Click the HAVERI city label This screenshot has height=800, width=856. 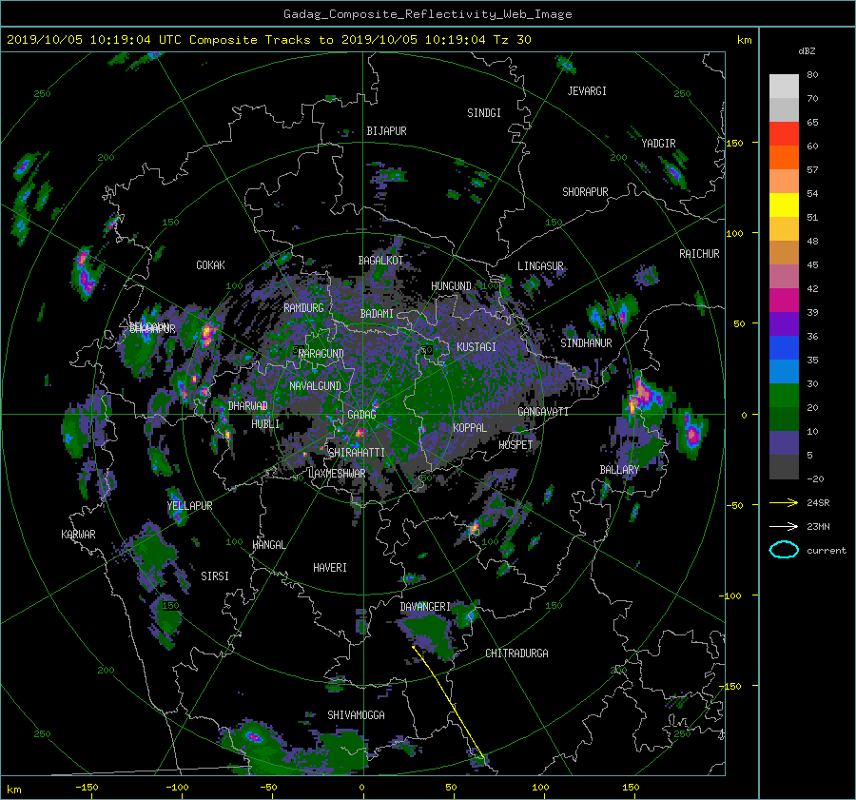330,568
